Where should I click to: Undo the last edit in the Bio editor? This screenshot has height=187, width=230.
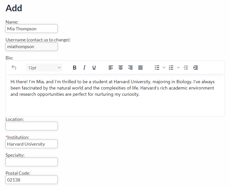14,67
